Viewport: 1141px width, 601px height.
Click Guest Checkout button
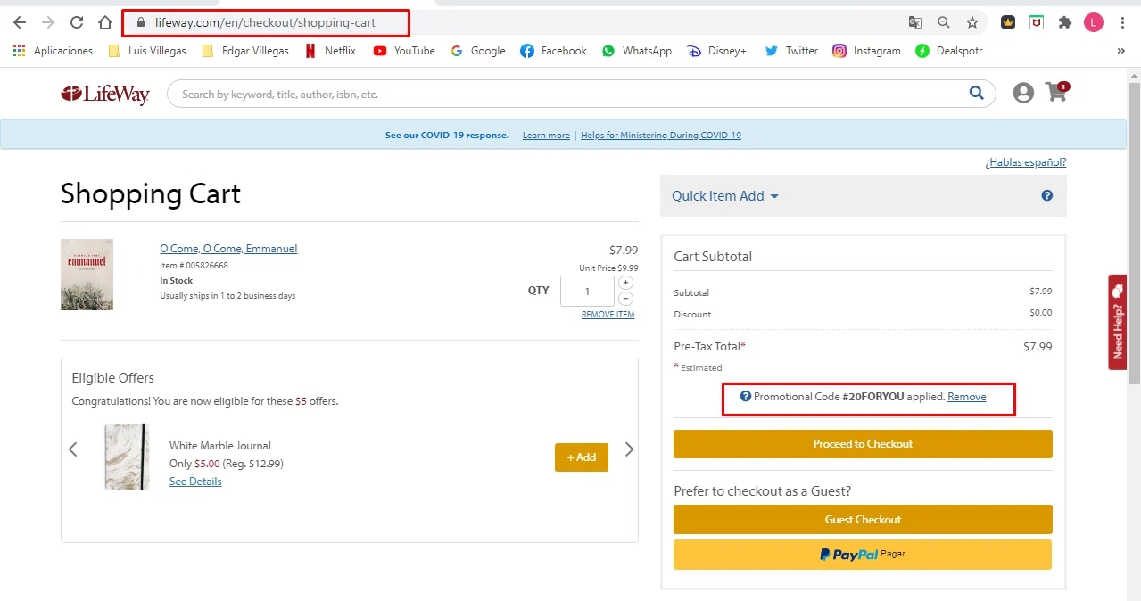click(x=863, y=520)
